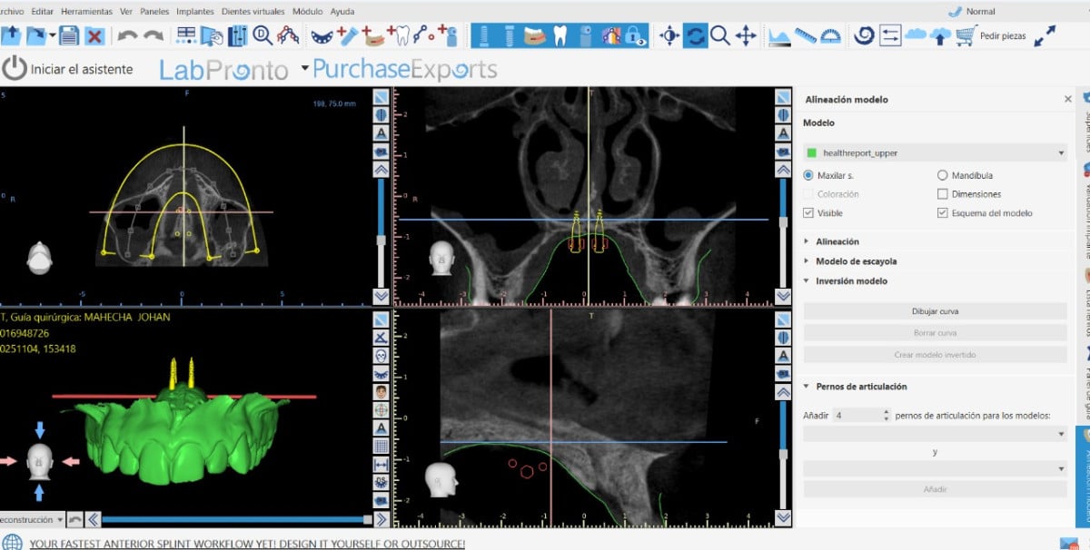Image resolution: width=1090 pixels, height=550 pixels.
Task: Select the protractor angle measurement tool
Action: (830, 36)
